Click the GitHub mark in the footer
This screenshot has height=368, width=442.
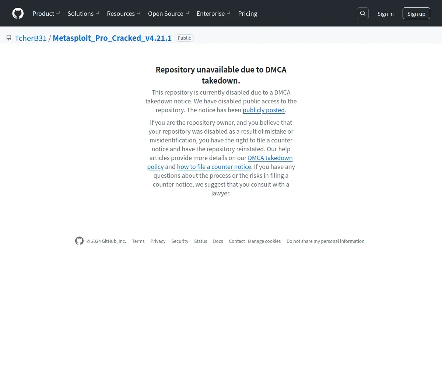(79, 241)
